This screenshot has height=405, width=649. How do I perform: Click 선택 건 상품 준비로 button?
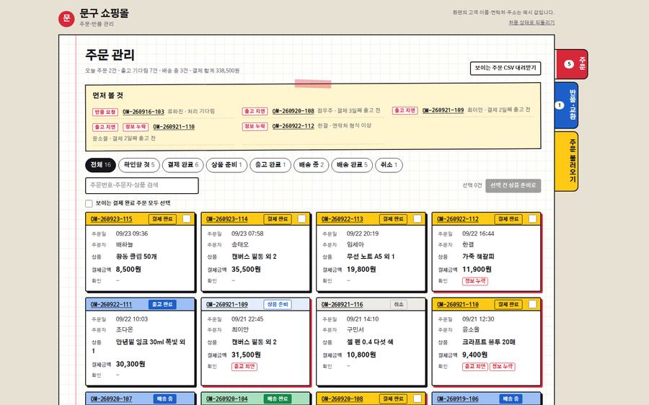pyautogui.click(x=513, y=185)
